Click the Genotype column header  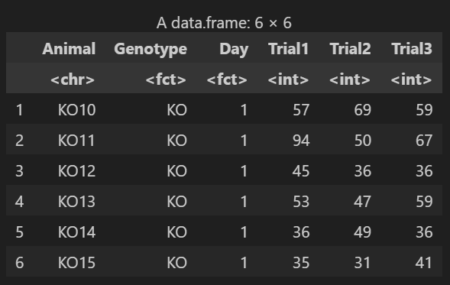click(151, 49)
